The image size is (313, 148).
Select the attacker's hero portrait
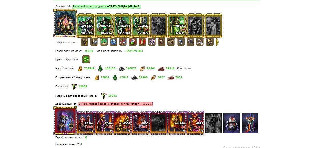click(x=65, y=23)
